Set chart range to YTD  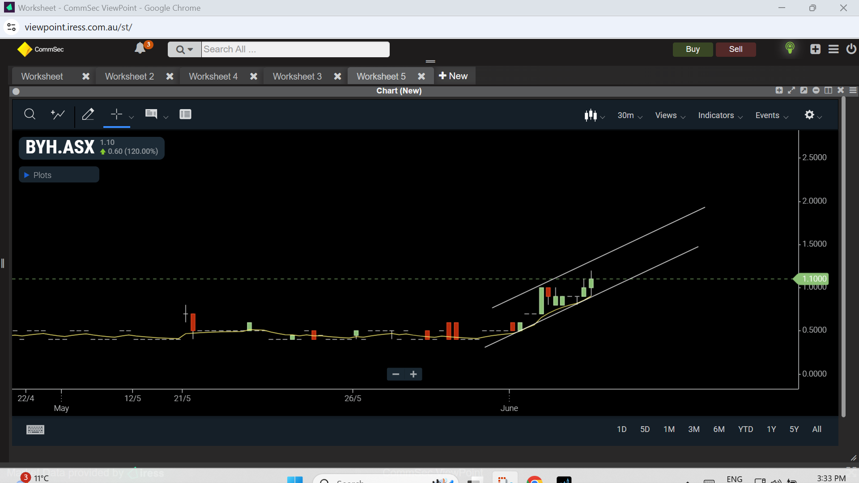coord(745,429)
